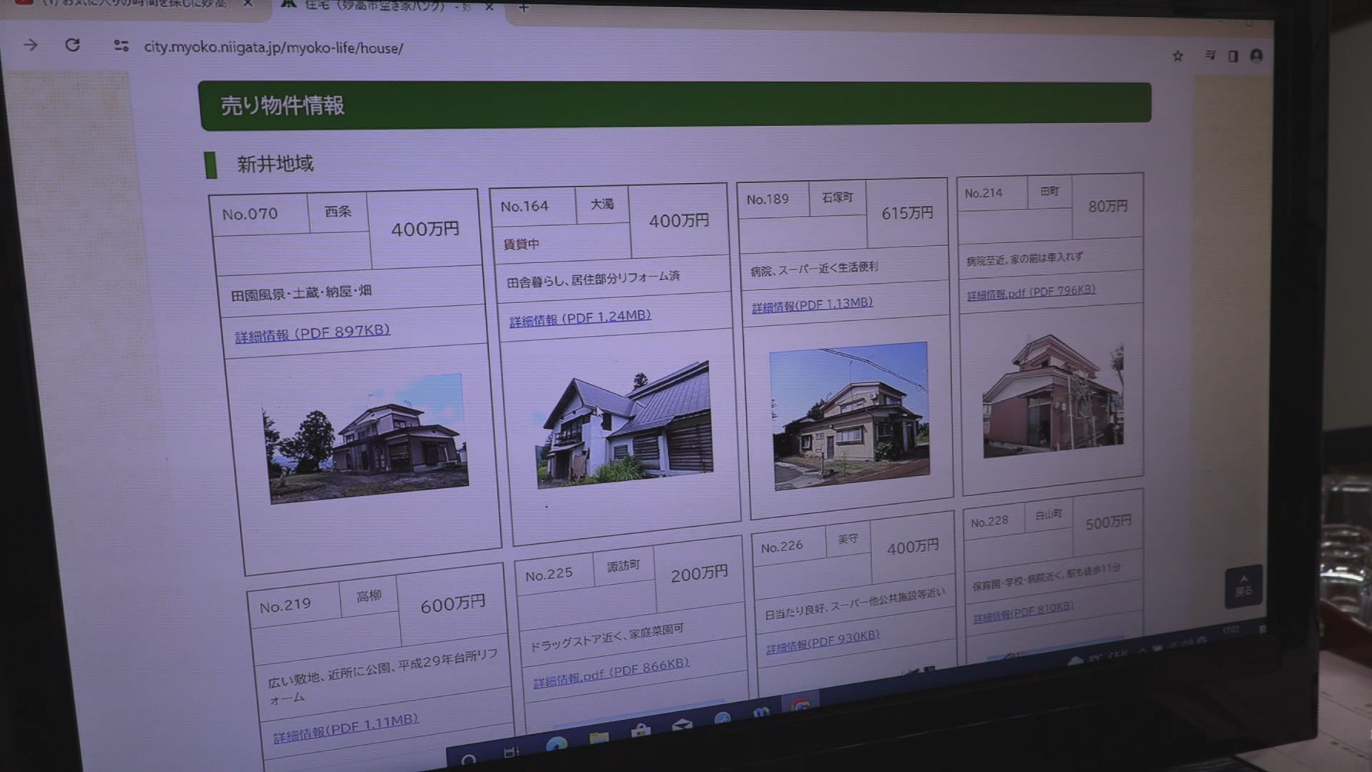The image size is (1372, 772).
Task: Click the address bar URL
Action: point(274,48)
